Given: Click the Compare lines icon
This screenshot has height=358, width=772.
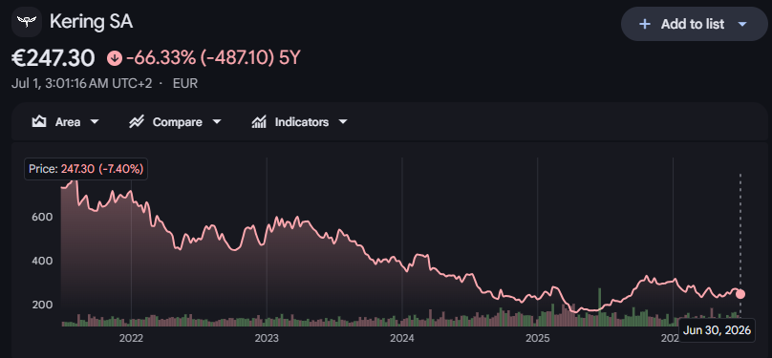Looking at the screenshot, I should pos(137,122).
